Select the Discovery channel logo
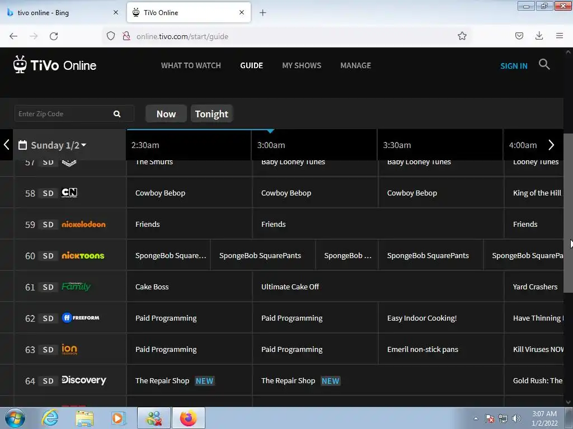 point(84,380)
